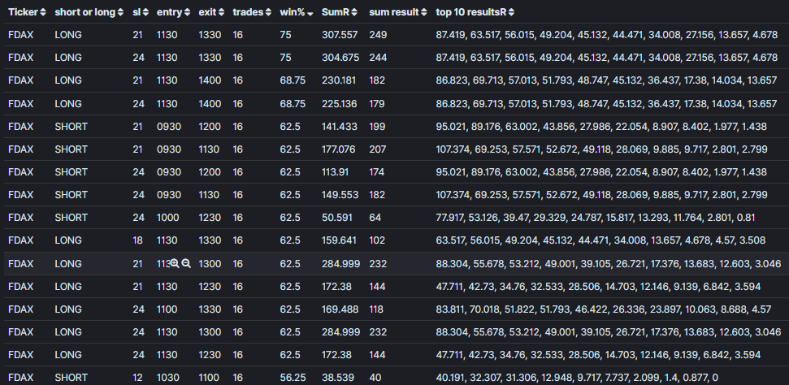Image resolution: width=789 pixels, height=385 pixels.
Task: Sort the table using the entry arrows
Action: point(187,12)
